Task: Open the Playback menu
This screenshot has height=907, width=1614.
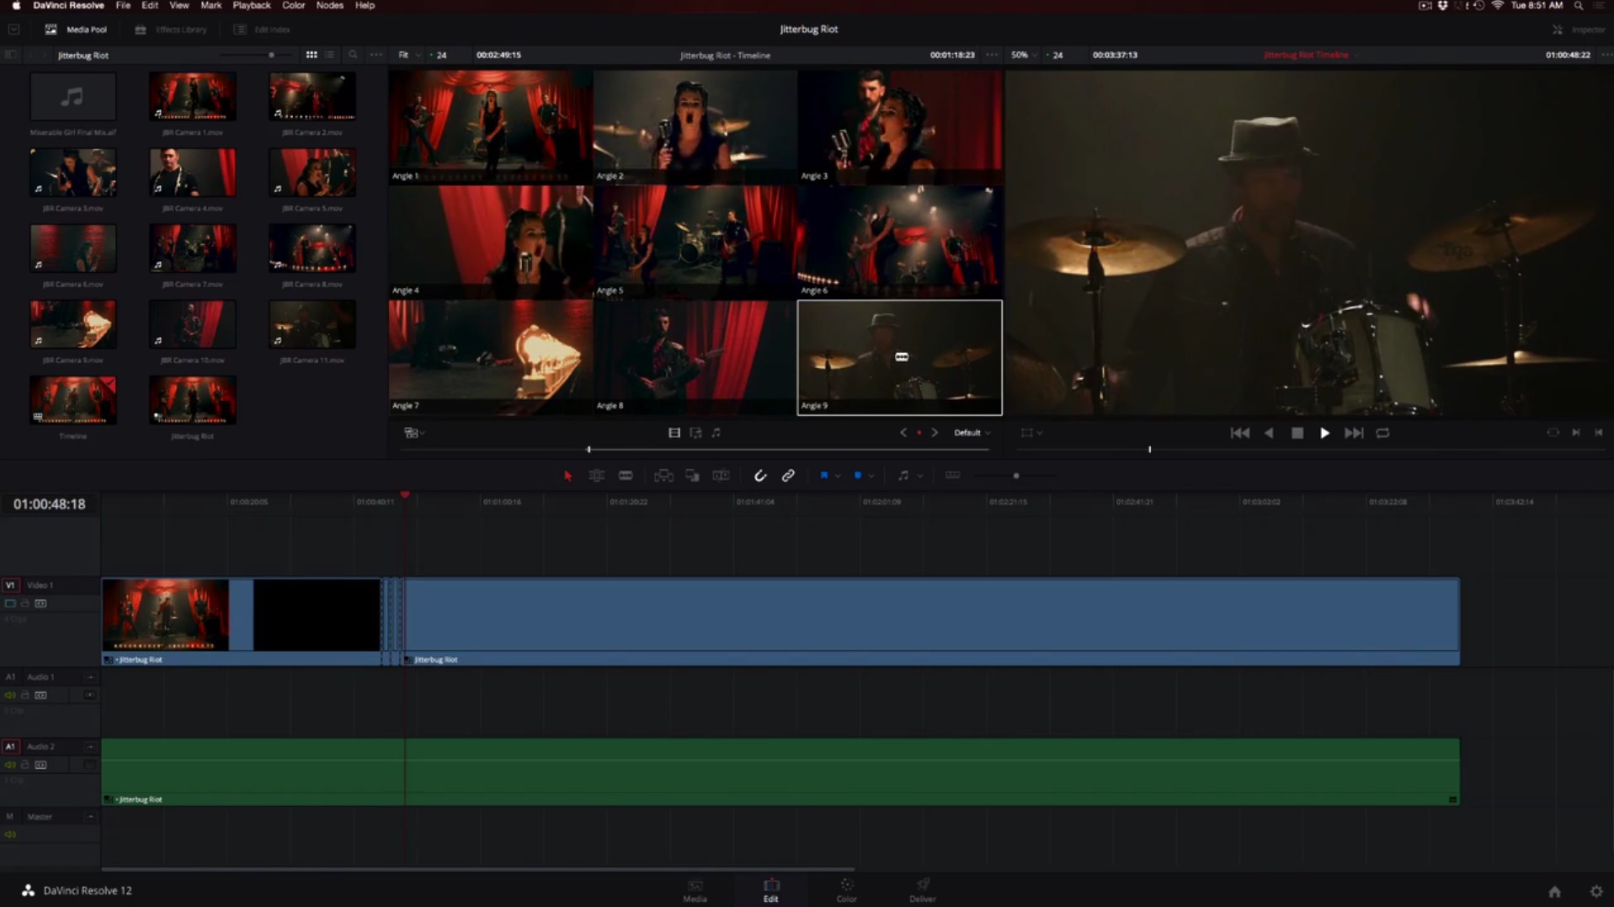Action: (251, 5)
